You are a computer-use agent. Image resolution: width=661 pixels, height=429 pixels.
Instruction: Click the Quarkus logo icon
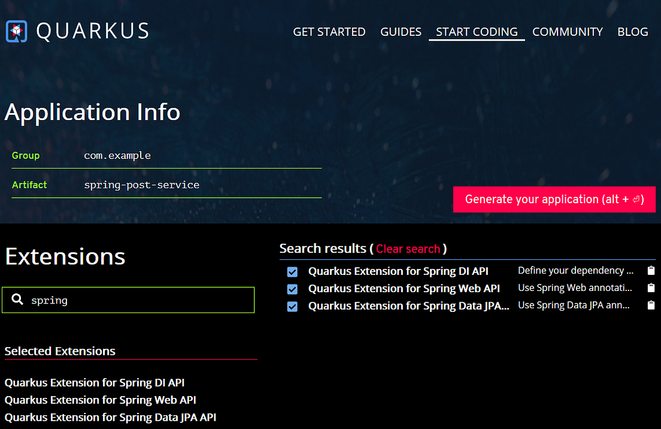pyautogui.click(x=15, y=30)
